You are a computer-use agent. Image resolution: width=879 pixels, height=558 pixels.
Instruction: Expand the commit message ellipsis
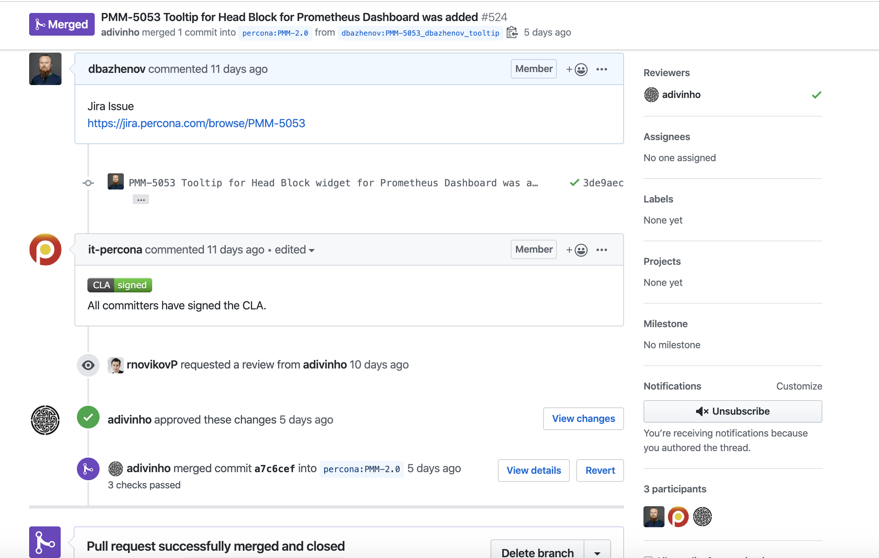point(141,199)
